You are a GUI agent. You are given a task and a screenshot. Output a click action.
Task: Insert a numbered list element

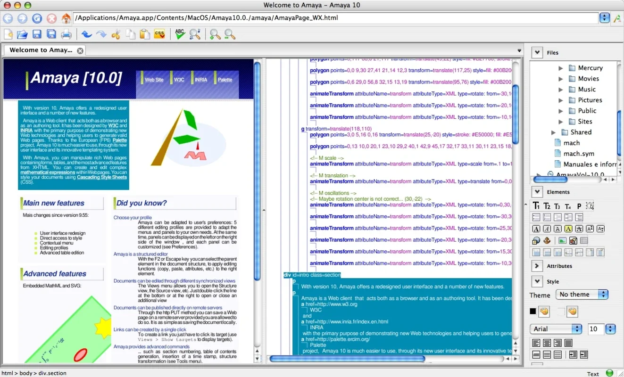(547, 217)
